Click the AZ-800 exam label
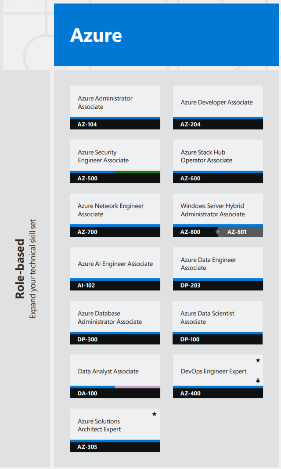 point(191,232)
